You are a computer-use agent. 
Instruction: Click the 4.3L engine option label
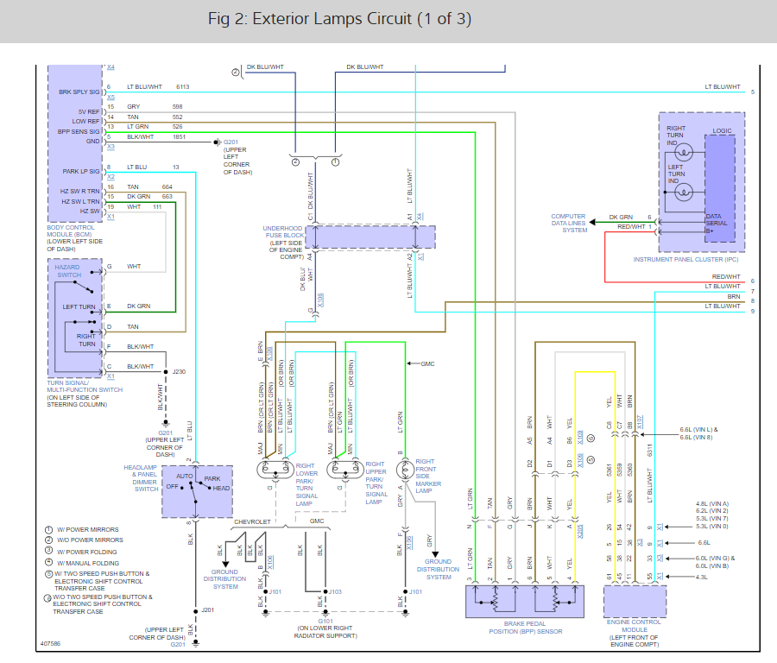point(702,578)
